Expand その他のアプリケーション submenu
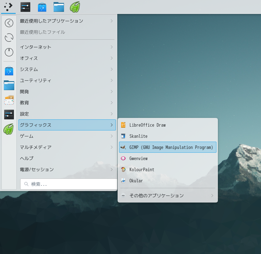Image resolution: width=261 pixels, height=254 pixels. [x=168, y=196]
